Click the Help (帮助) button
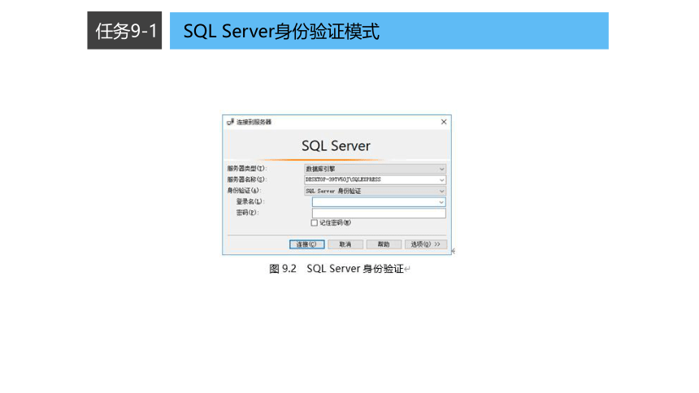 [384, 244]
